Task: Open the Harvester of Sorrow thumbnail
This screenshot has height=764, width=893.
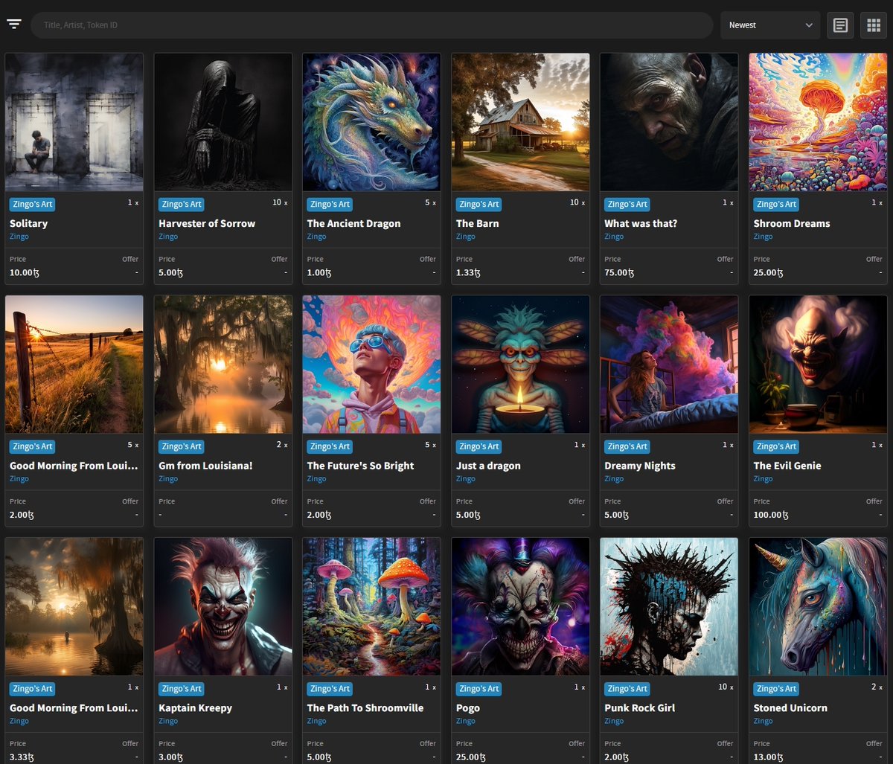Action: 223,122
